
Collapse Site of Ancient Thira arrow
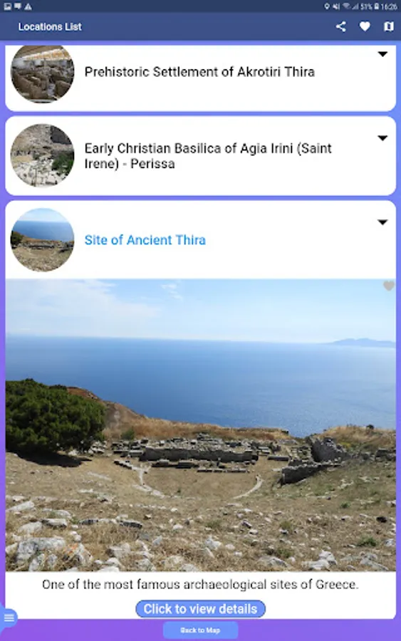point(382,222)
